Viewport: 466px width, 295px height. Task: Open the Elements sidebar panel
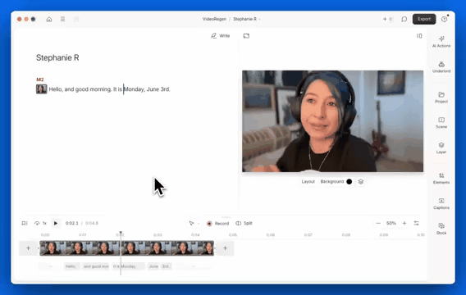[441, 179]
